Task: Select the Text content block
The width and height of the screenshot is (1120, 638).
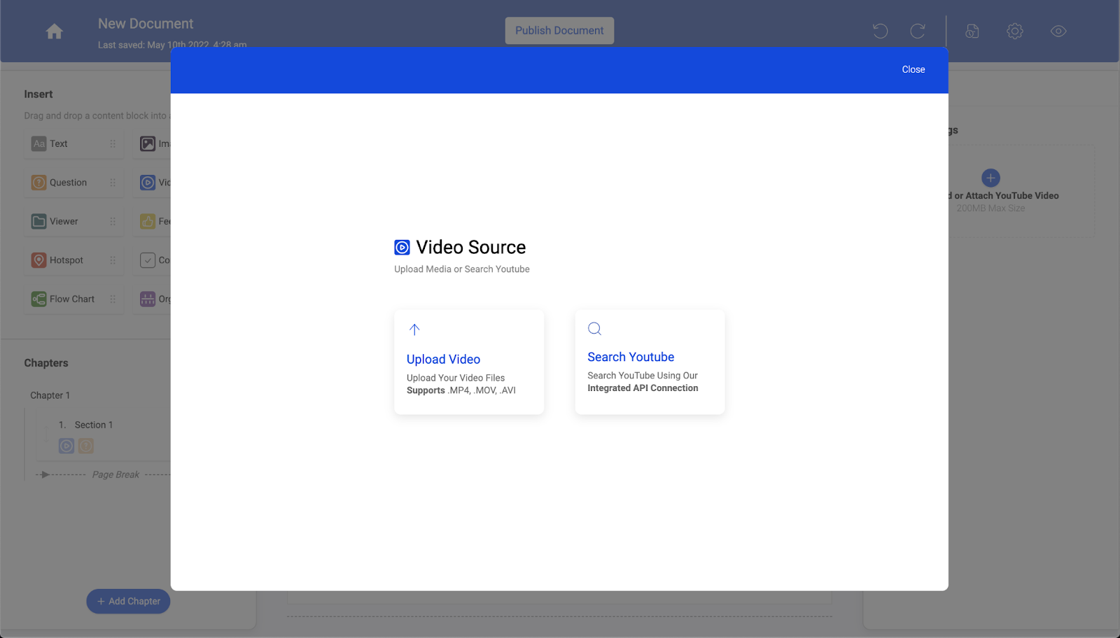Action: (73, 143)
